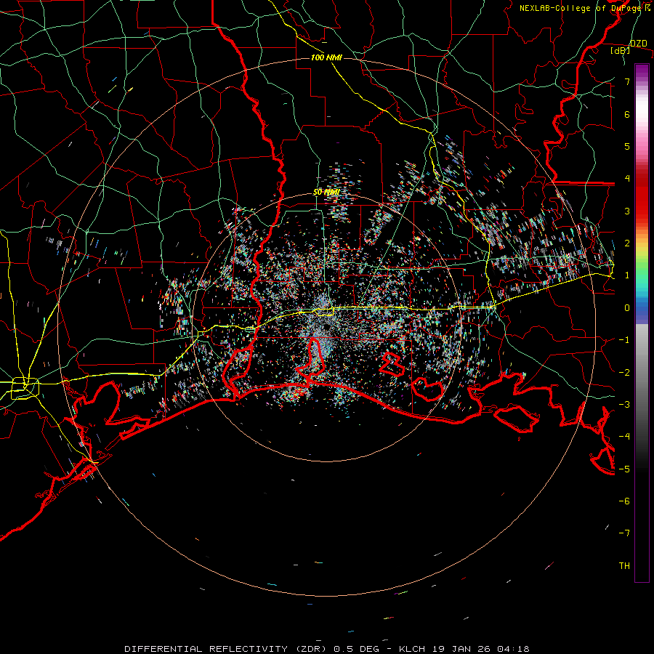Select the 3 value on the color scale

tap(627, 211)
